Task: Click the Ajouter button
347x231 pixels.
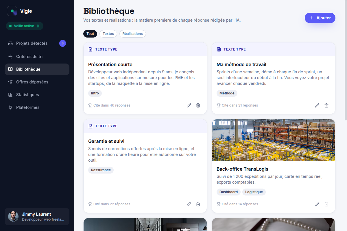Action: [320, 18]
